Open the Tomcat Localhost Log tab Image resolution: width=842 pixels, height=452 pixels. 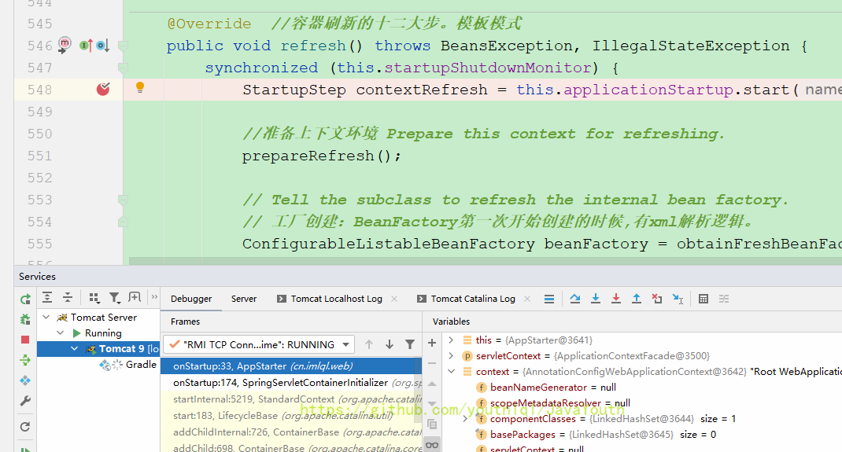pyautogui.click(x=336, y=299)
